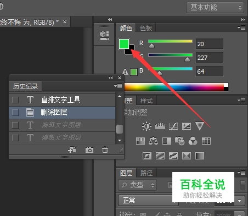Viewport: 248px width, 216px height.
Task: Open the 基本功能 workspace dropdown
Action: point(215,8)
